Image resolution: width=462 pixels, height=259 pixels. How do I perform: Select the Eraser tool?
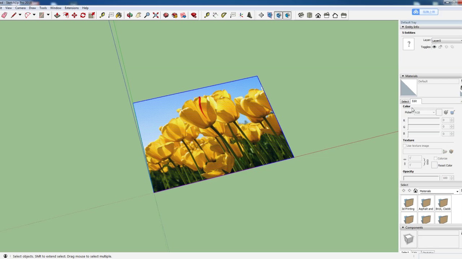click(4, 15)
